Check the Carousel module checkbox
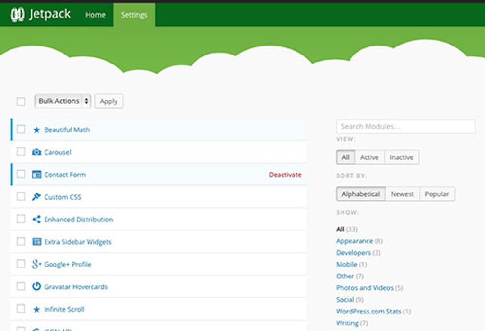 point(21,152)
